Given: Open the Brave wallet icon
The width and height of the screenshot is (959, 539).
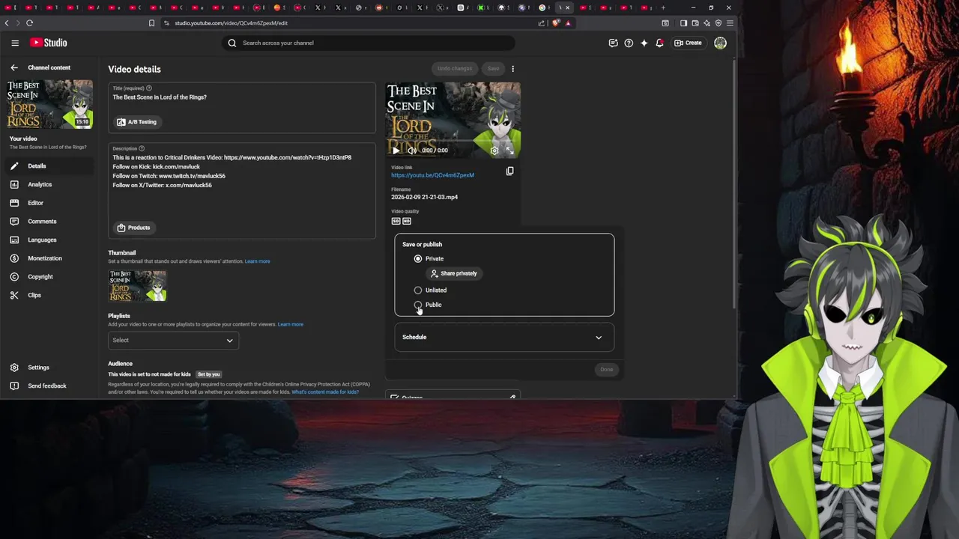Looking at the screenshot, I should (695, 23).
